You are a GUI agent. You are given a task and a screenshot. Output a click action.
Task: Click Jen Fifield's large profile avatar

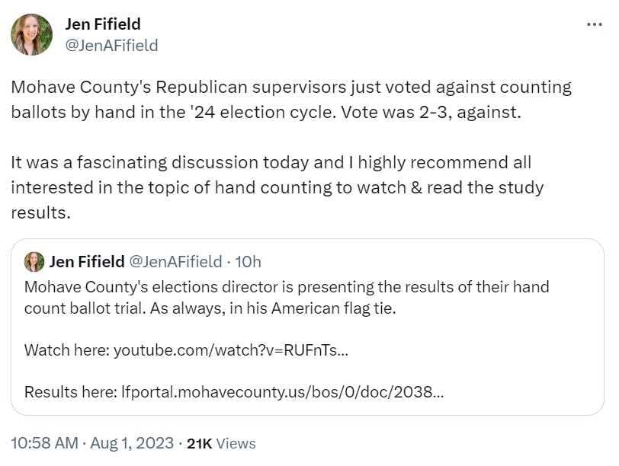point(31,34)
